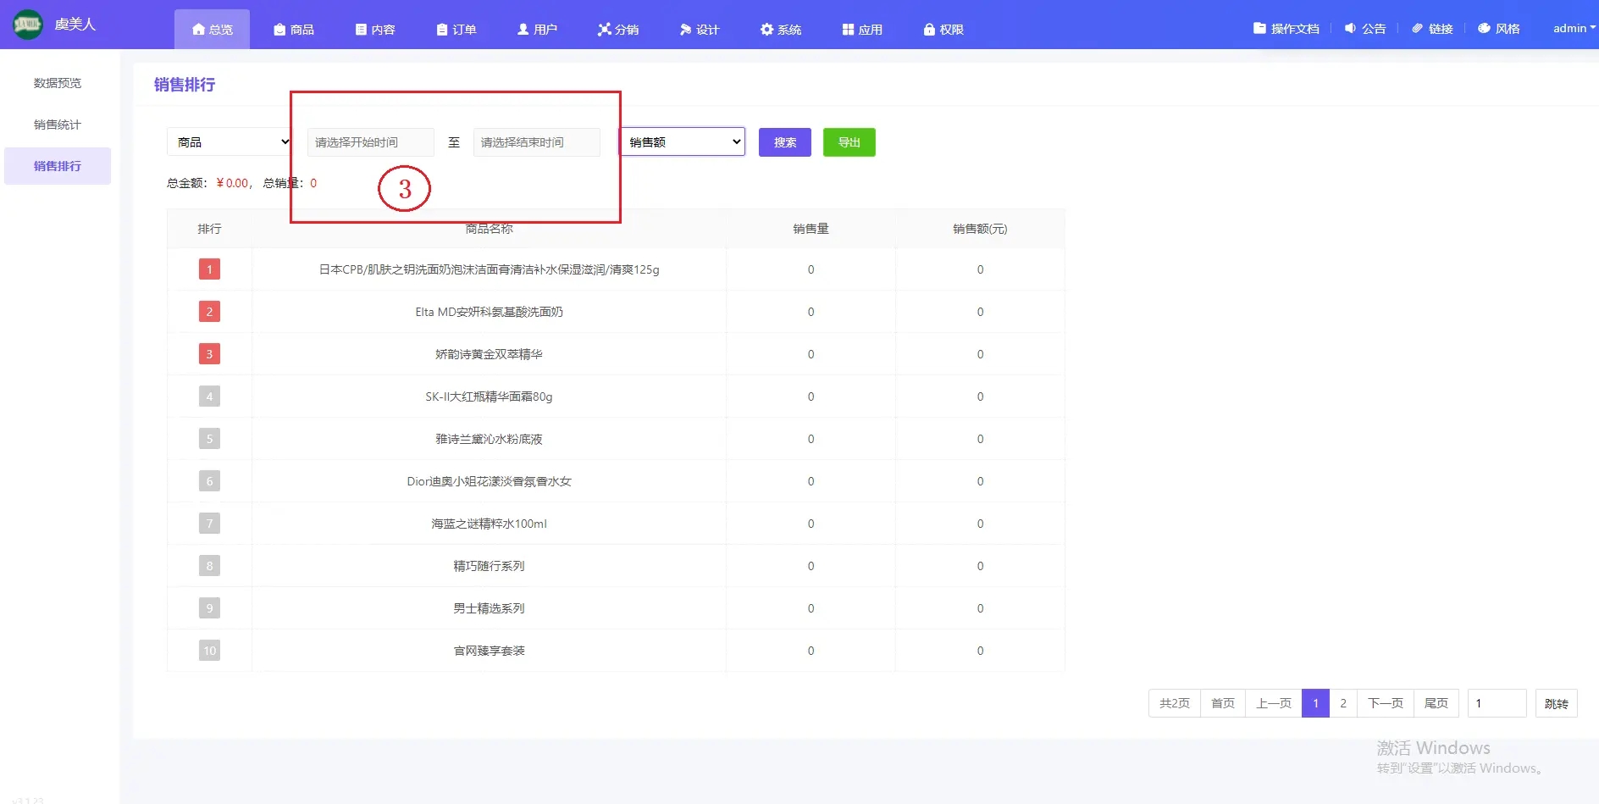The height and width of the screenshot is (804, 1599).
Task: Click the start time input field
Action: coord(370,142)
